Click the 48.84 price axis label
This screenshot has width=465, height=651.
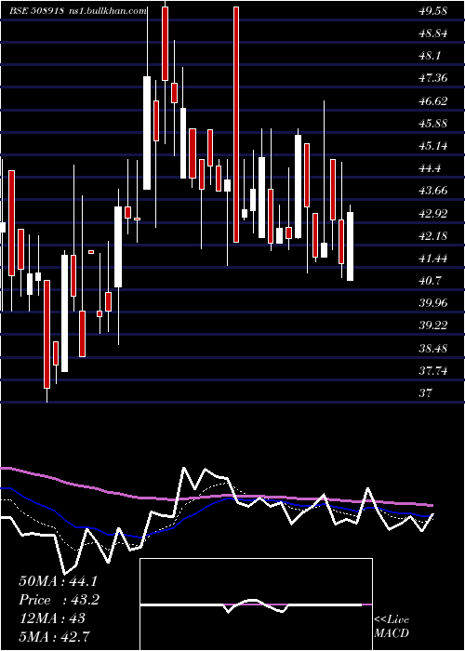(433, 33)
